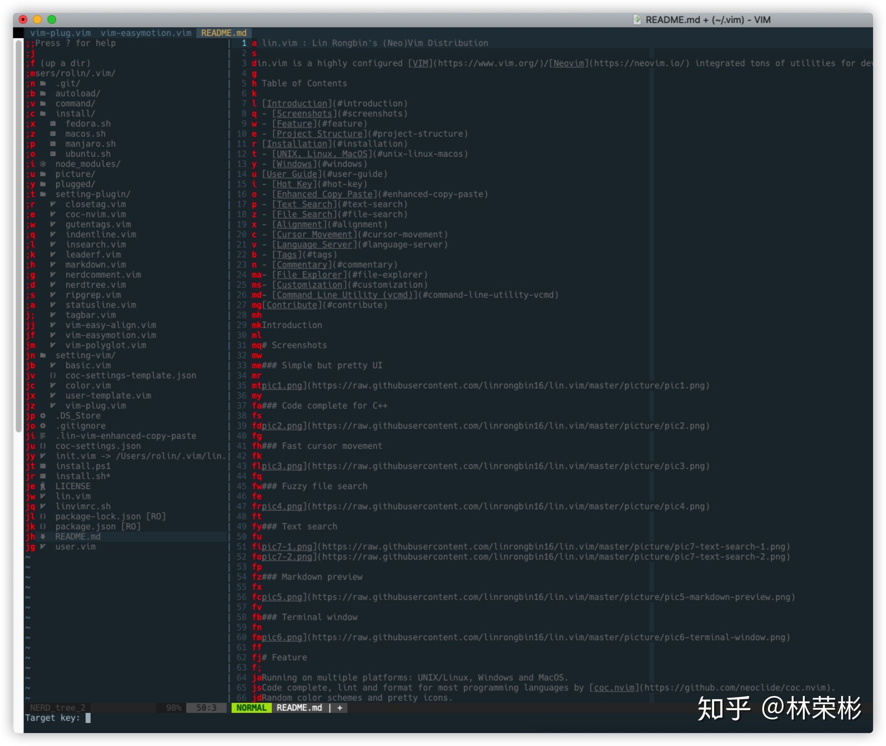Viewport: 886px width, 746px height.
Task: Click the coc-settings.json braces icon
Action: [43, 446]
